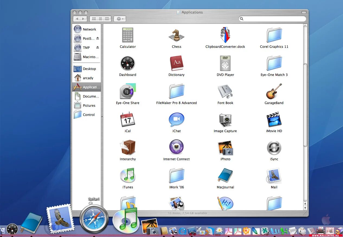Open the iWork '06 folder
This screenshot has width=343, height=237.
(x=177, y=176)
